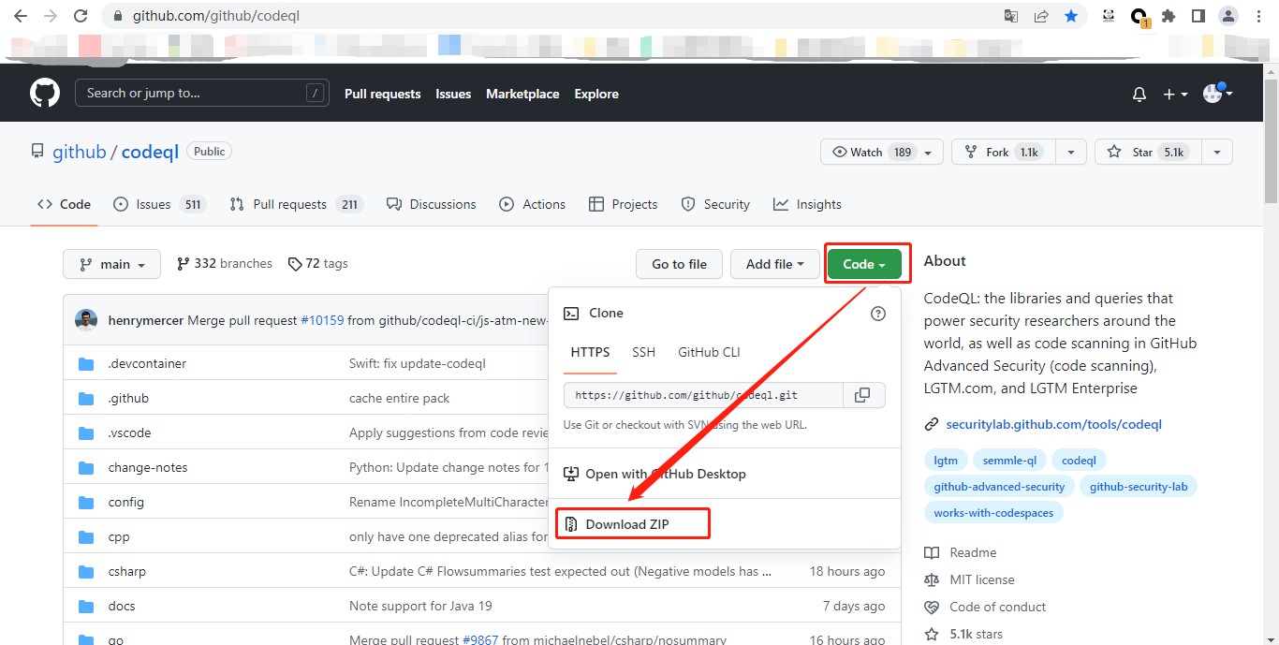Click the HTTPS clone URL text field
The image size is (1279, 645).
(704, 395)
